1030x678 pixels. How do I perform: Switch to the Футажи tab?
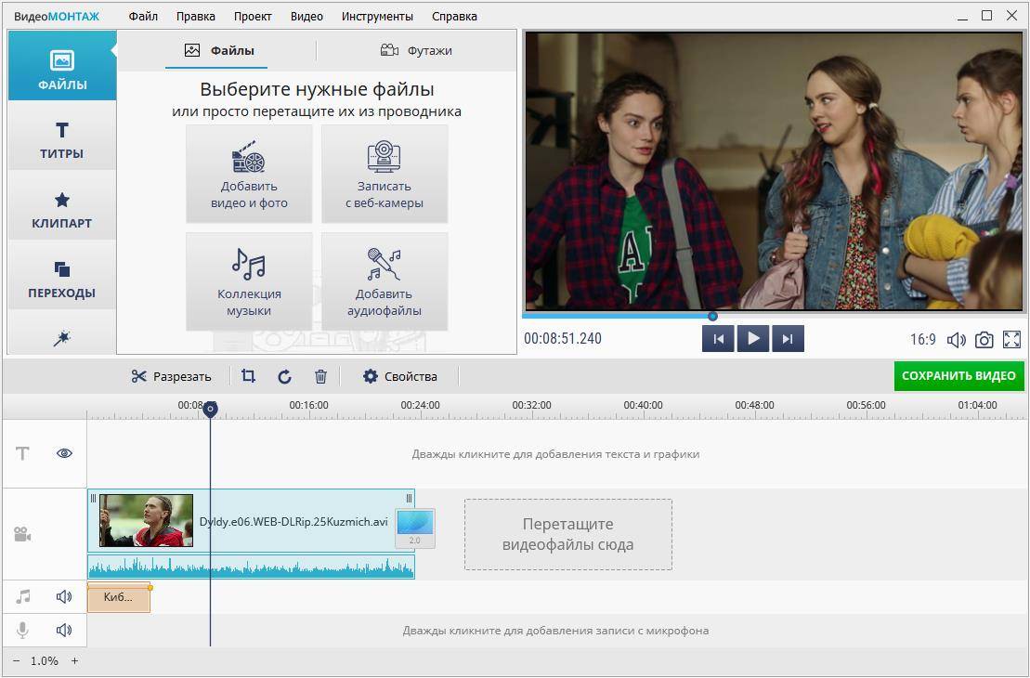pyautogui.click(x=416, y=50)
